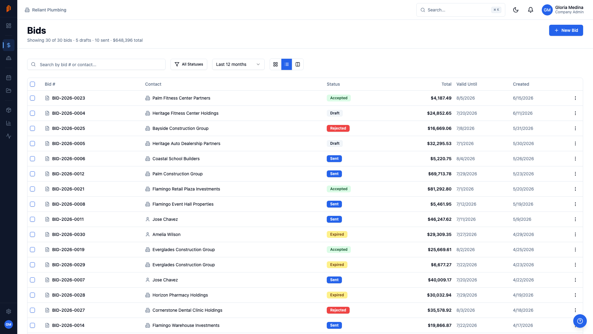Click total $69,713.78

click(440, 174)
